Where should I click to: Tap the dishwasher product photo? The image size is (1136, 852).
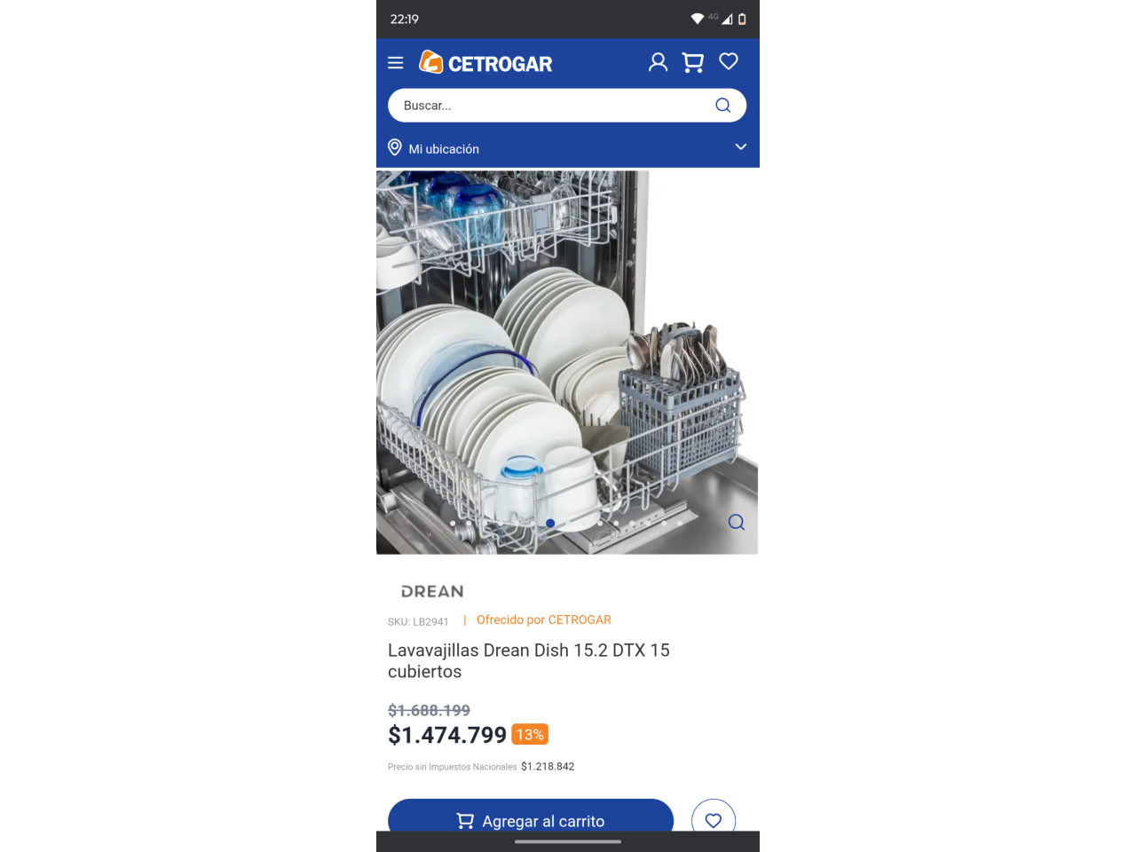pos(567,362)
